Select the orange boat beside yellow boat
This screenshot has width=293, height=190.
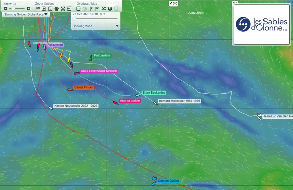61,55
